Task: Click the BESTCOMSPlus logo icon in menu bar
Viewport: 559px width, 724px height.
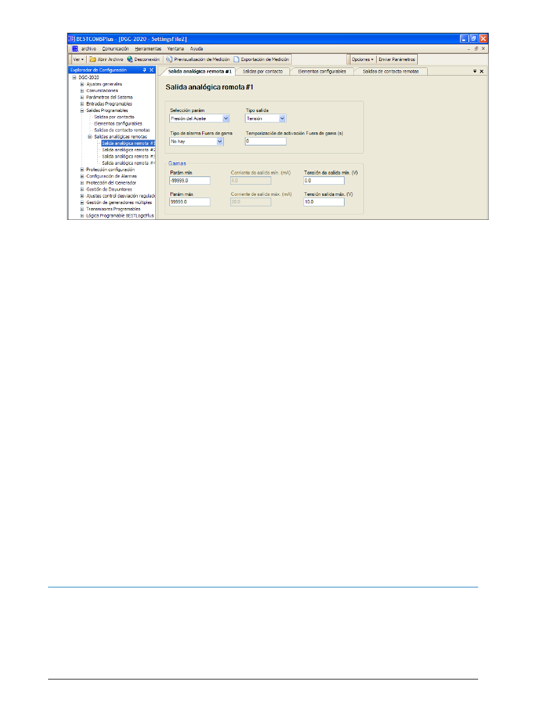Action: (75, 49)
